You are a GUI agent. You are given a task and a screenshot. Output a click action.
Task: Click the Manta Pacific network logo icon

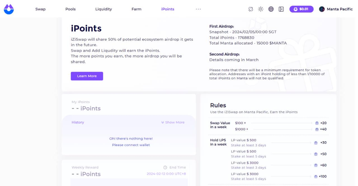(322, 9)
